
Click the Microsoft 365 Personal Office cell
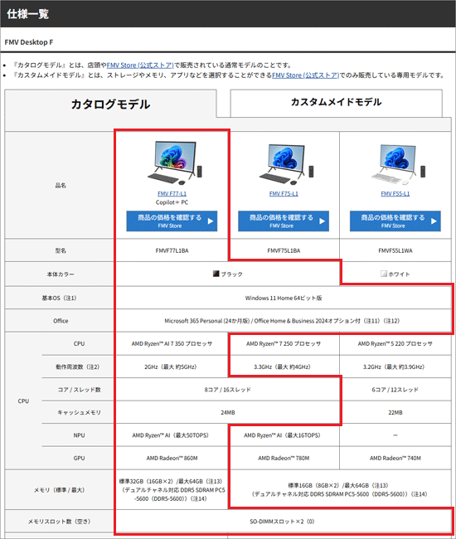284,321
